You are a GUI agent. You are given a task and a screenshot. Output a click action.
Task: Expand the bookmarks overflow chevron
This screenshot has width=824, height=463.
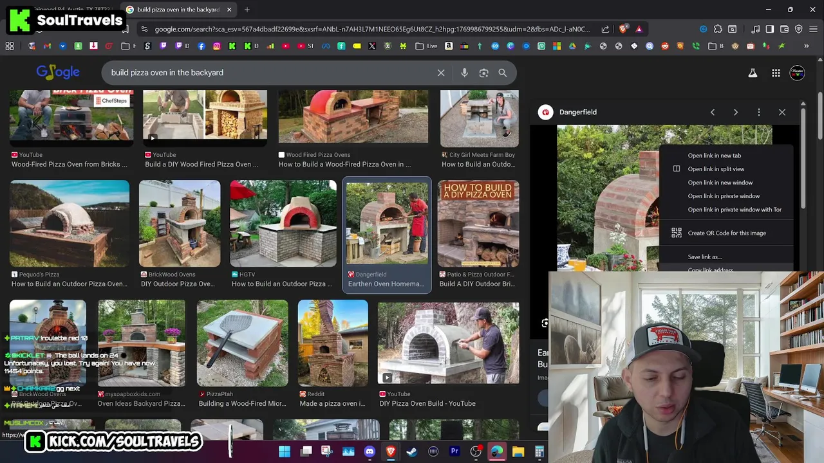point(806,46)
